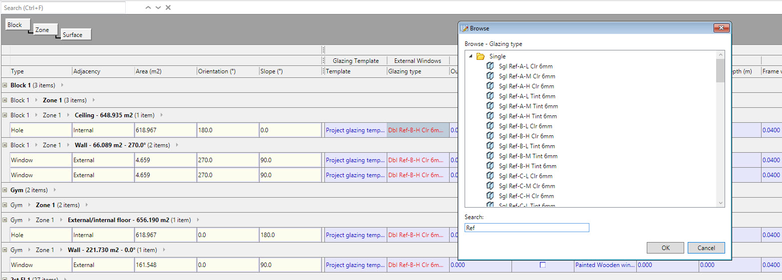Select glazing icon for Sgl Ref-C-M Clr 6mm
The image size is (782, 280).
pyautogui.click(x=490, y=186)
